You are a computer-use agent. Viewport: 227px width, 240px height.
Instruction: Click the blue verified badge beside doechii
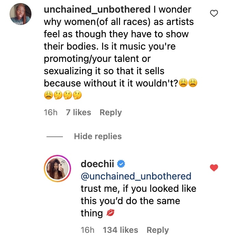[x=121, y=164]
